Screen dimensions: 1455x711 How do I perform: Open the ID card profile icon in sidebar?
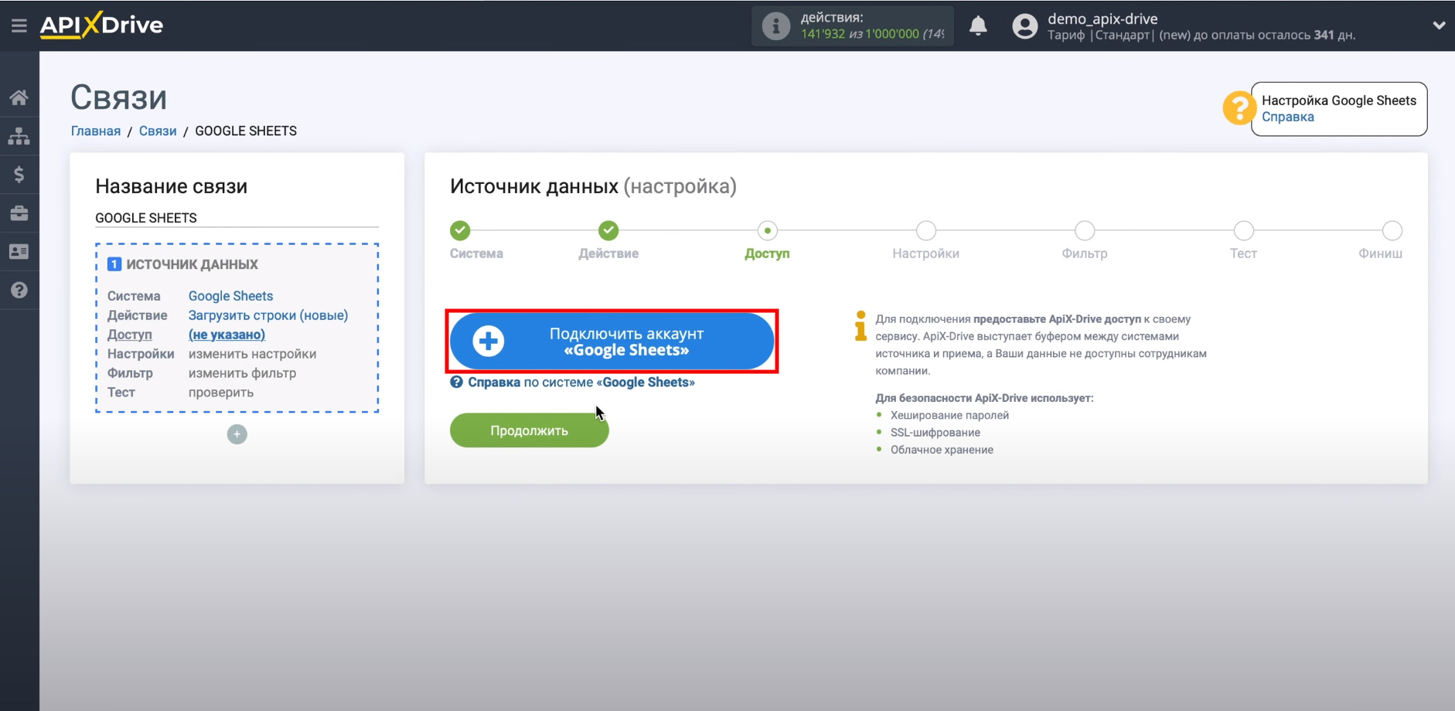click(x=19, y=252)
